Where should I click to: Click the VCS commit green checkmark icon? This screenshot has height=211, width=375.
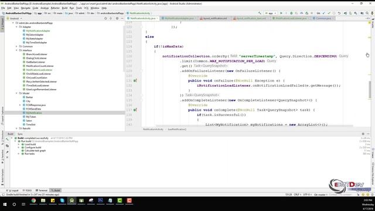(329, 13)
